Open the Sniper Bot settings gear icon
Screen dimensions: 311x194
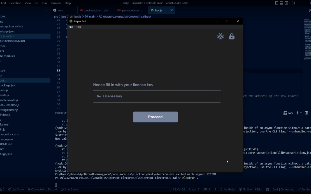(x=220, y=36)
